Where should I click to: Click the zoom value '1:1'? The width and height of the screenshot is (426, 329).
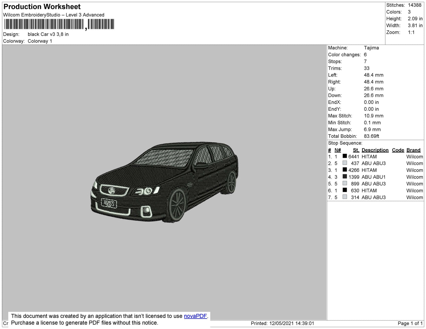point(411,32)
